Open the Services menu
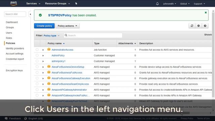215x121 pixels. coord(33,4)
